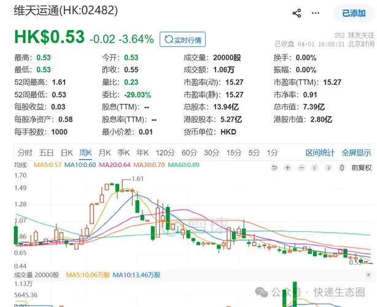
Task: Click the candlestick style icon
Action: tap(342, 168)
